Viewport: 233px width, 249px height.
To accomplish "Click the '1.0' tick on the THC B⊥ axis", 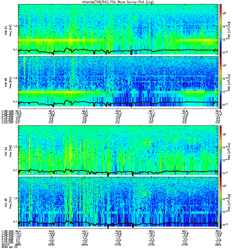I will 15,147.
